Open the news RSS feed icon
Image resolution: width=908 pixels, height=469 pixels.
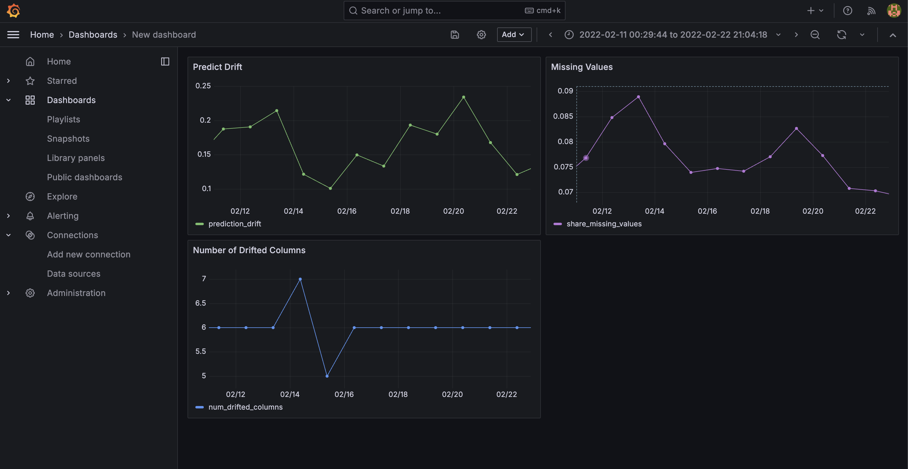871,11
